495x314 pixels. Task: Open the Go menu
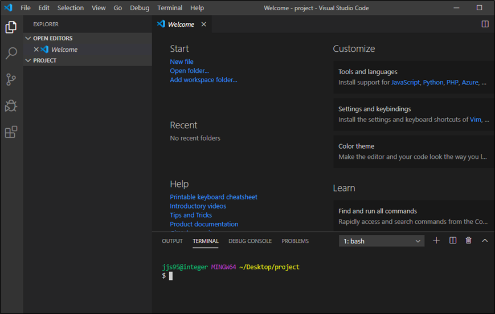pyautogui.click(x=118, y=8)
